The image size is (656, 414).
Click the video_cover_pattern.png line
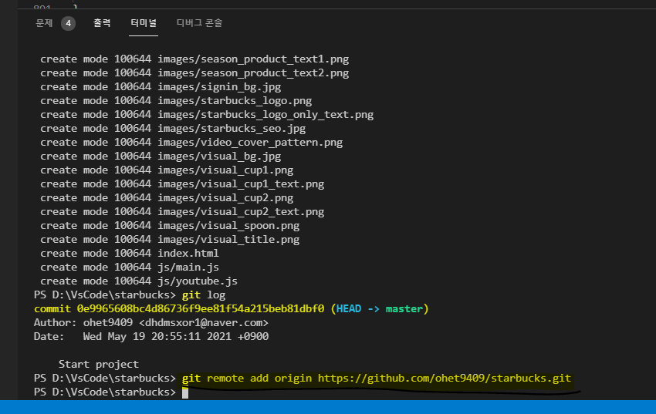coord(191,143)
